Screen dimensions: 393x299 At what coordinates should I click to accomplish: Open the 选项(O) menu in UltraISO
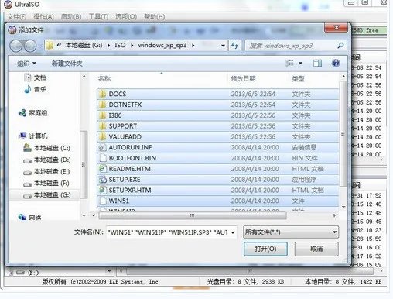[x=126, y=17]
